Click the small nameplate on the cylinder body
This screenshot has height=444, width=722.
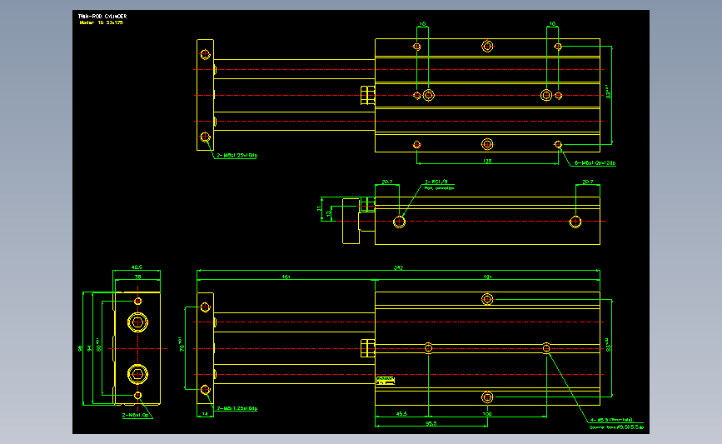[x=386, y=381]
